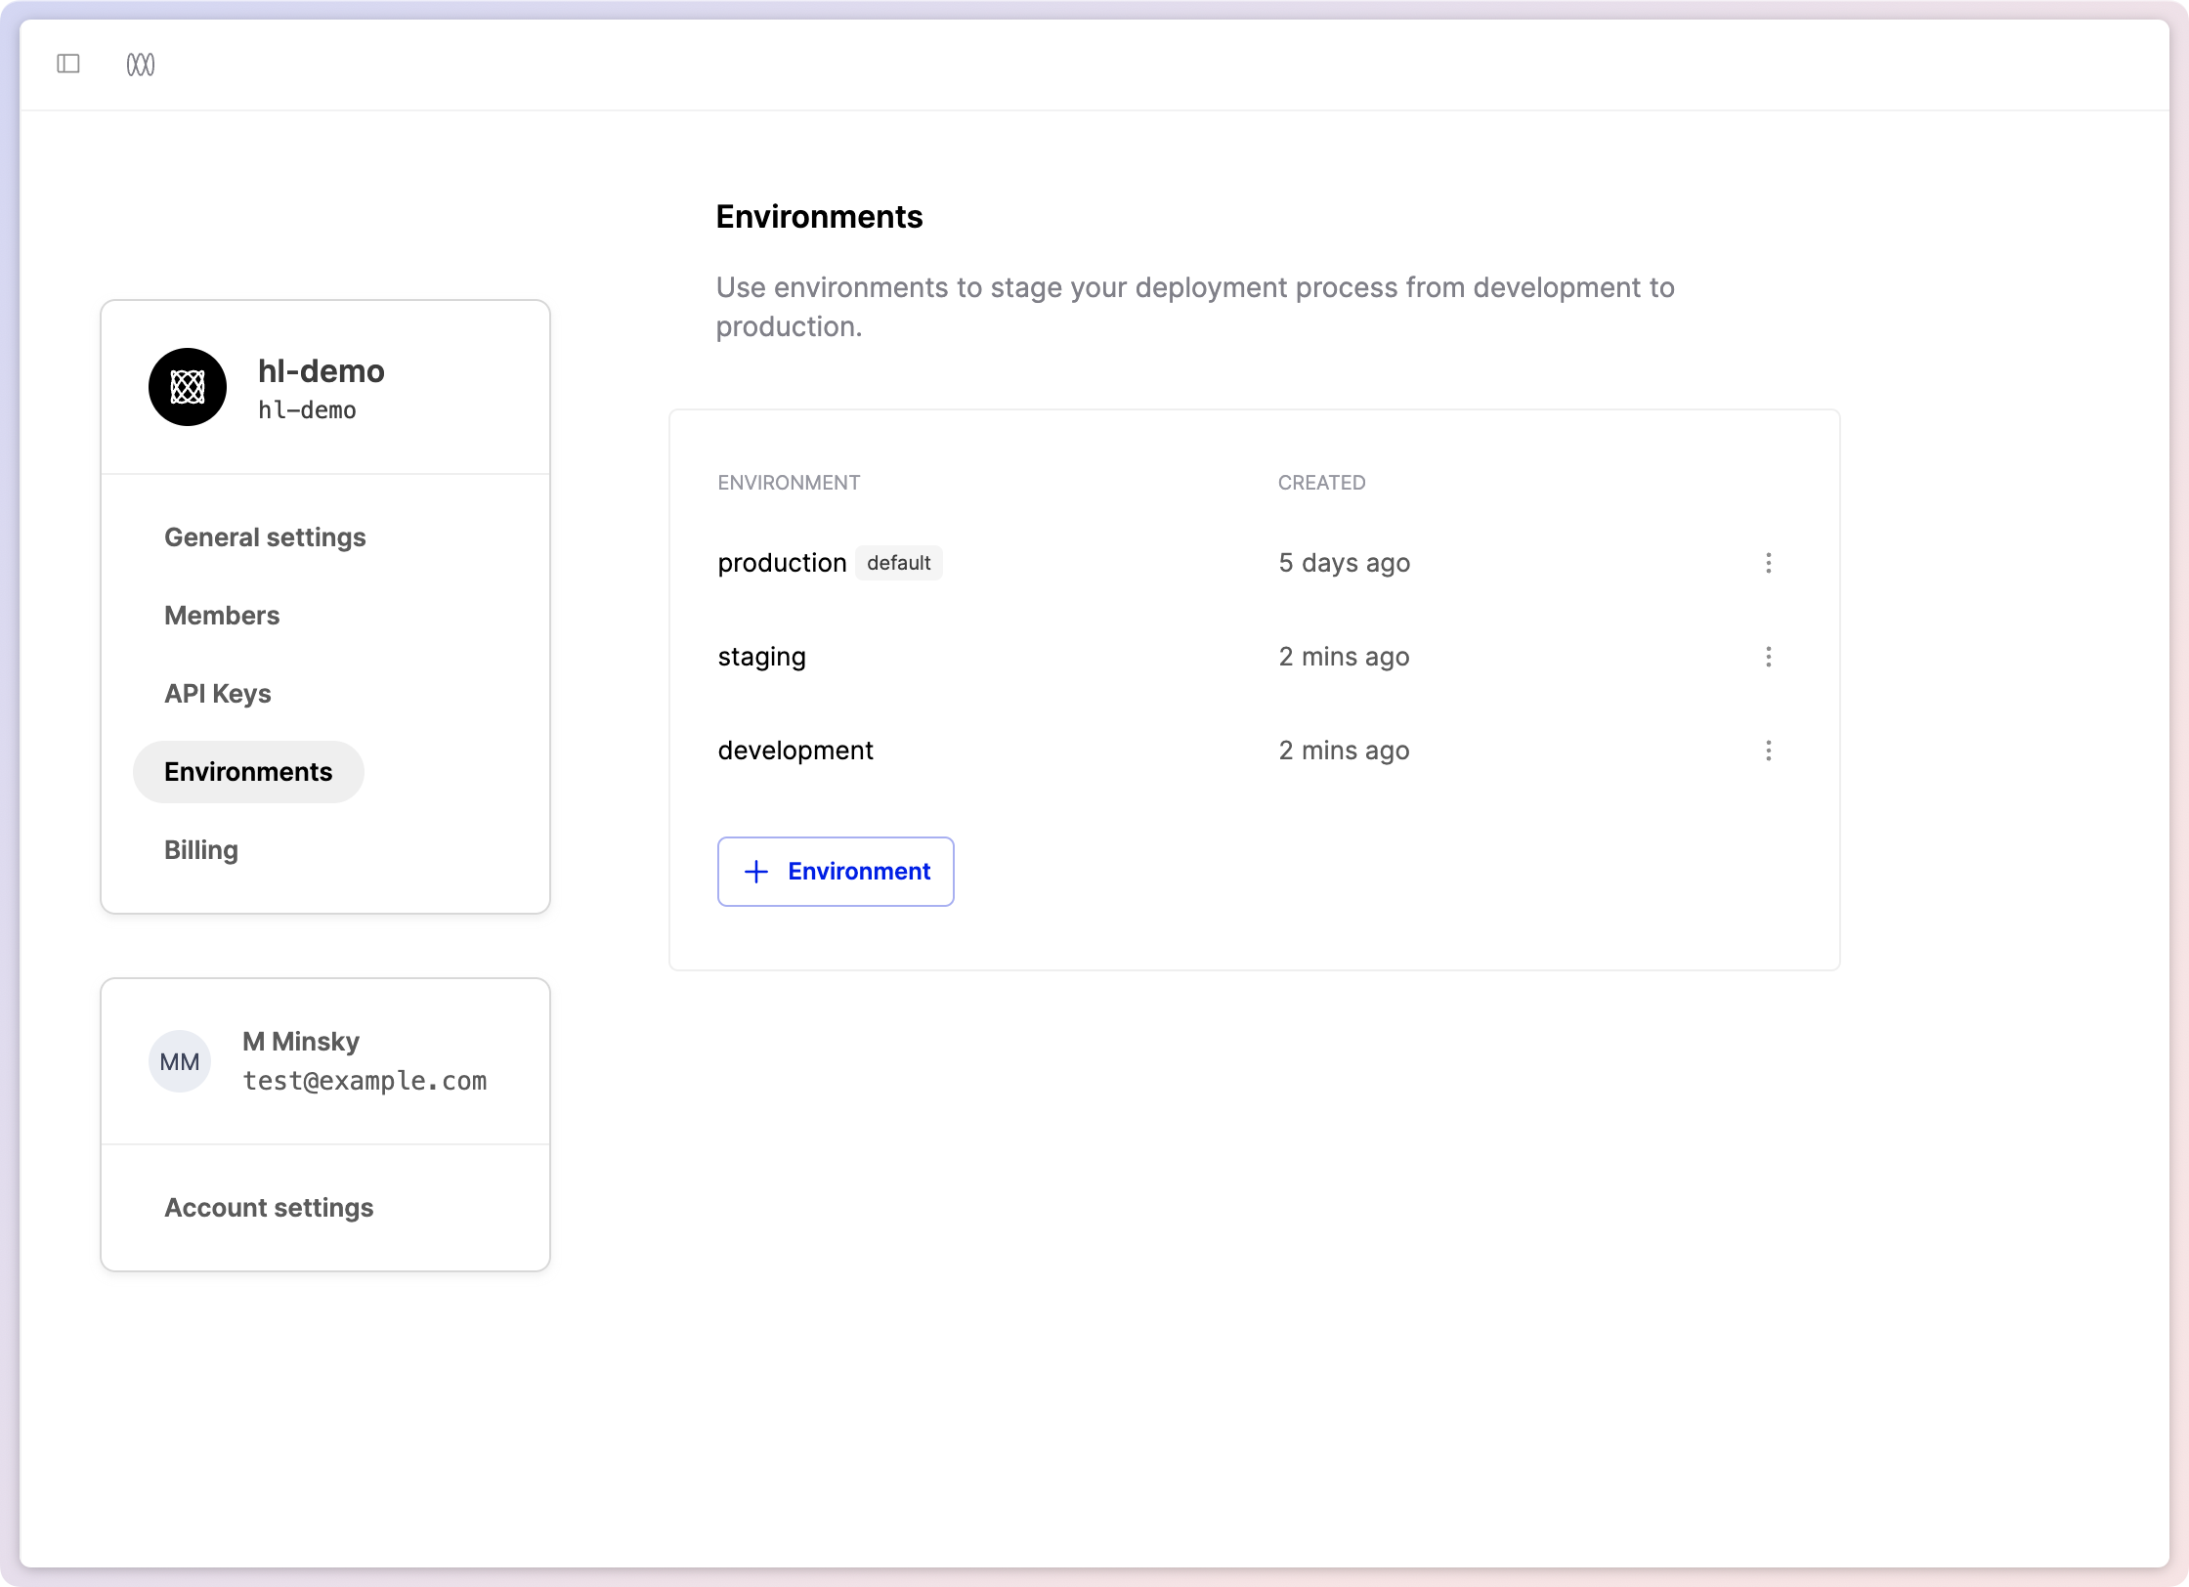2189x1587 pixels.
Task: Click the staging '2 mins ago' timestamp
Action: 1345,657
